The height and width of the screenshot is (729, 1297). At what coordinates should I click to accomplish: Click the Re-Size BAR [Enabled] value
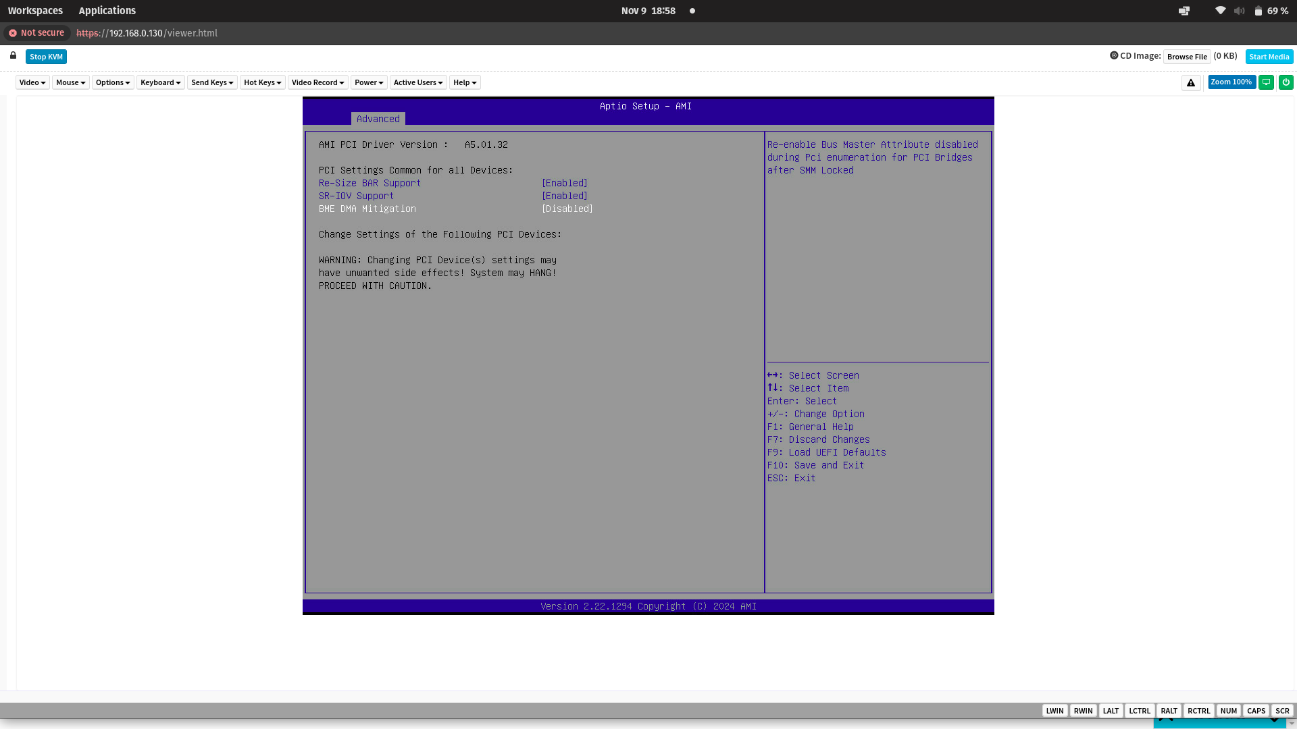(565, 183)
